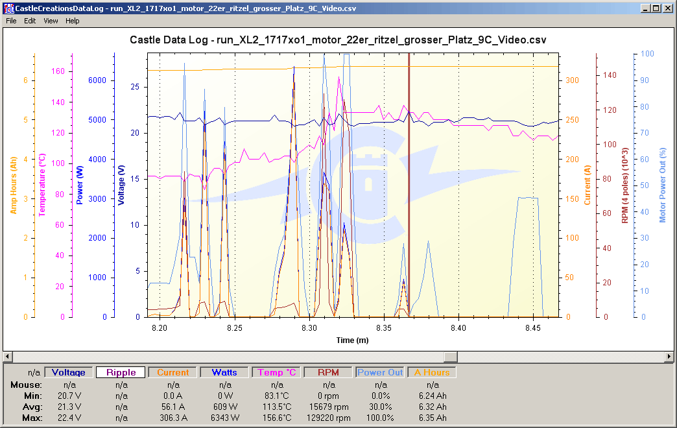Open the File menu
This screenshot has height=428, width=677.
pos(11,21)
